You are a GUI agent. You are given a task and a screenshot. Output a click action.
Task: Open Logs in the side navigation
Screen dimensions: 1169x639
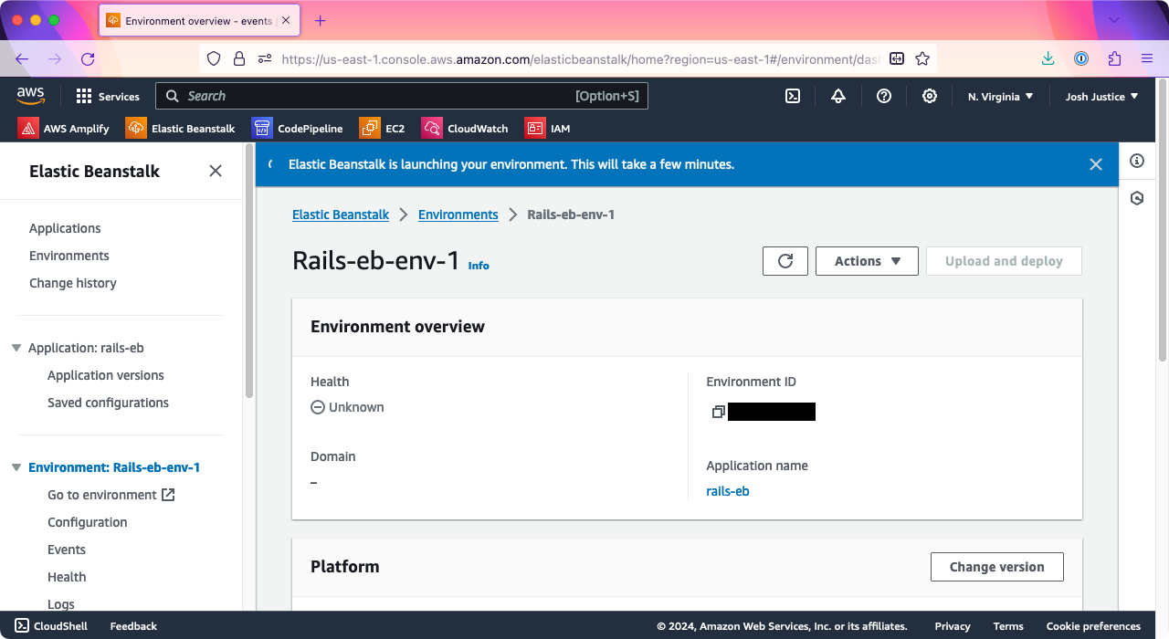coord(61,603)
